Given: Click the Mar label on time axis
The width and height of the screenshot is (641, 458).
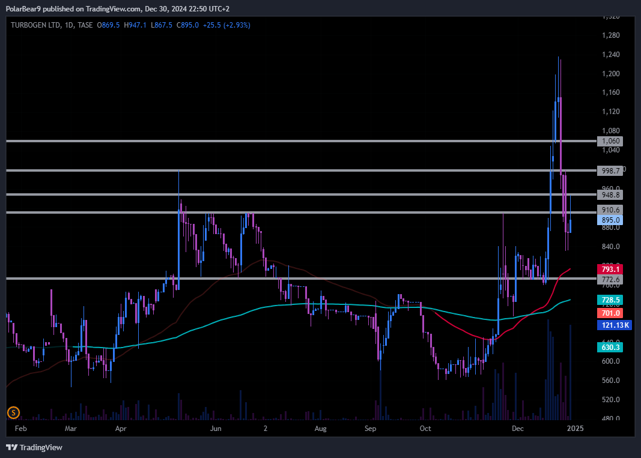Looking at the screenshot, I should click(x=71, y=428).
